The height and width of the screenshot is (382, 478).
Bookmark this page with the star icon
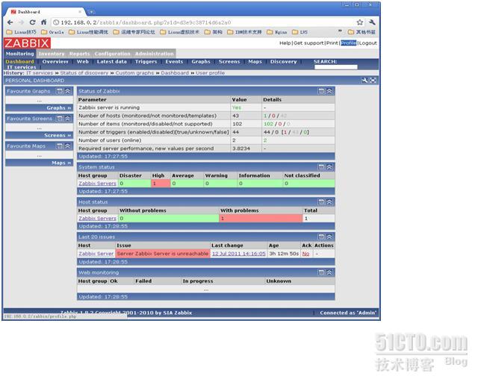[x=360, y=22]
